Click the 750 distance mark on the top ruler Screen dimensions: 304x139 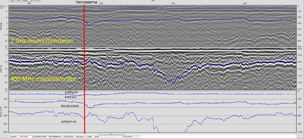coord(173,3)
